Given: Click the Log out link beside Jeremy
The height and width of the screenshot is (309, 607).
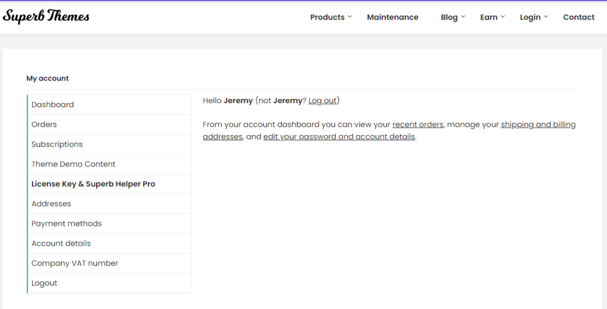Looking at the screenshot, I should pyautogui.click(x=322, y=101).
